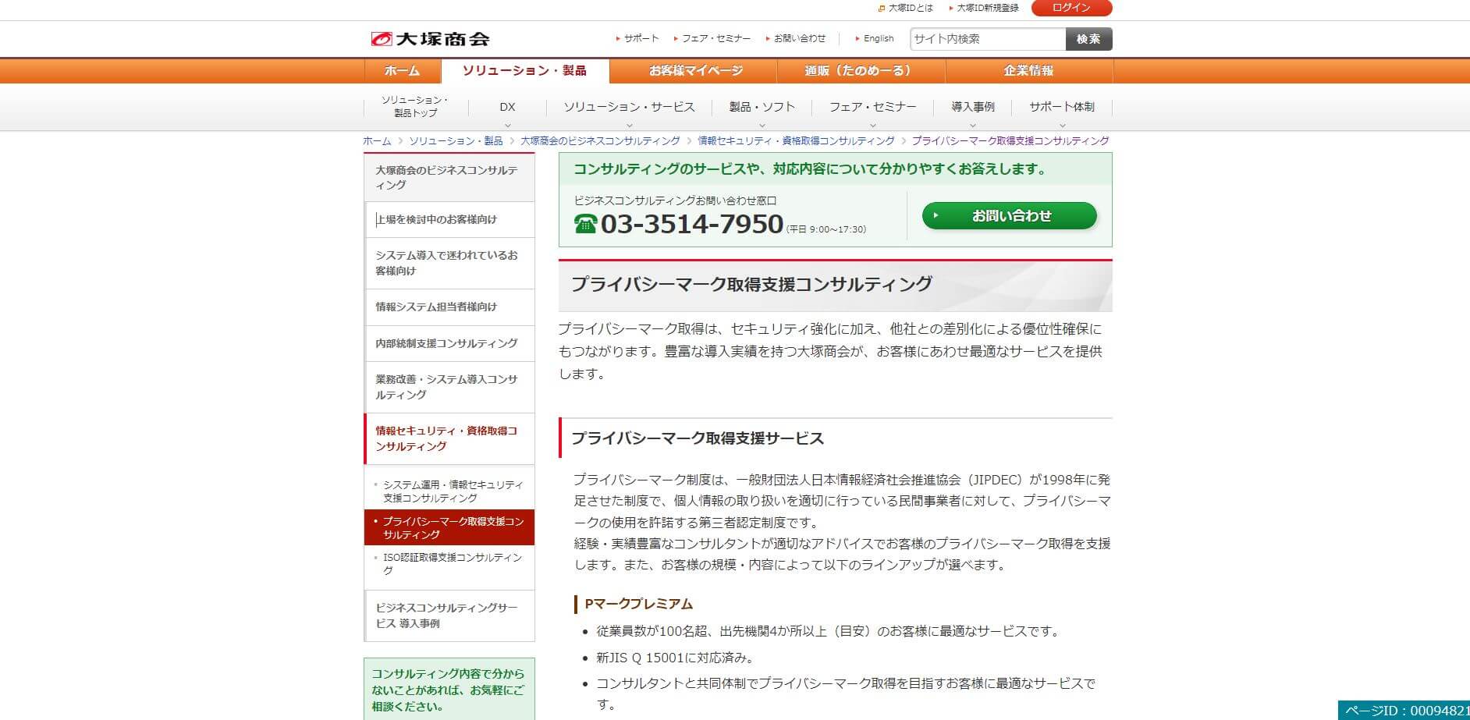Click the green お問い合わせ button
This screenshot has height=720, width=1470.
1010,216
